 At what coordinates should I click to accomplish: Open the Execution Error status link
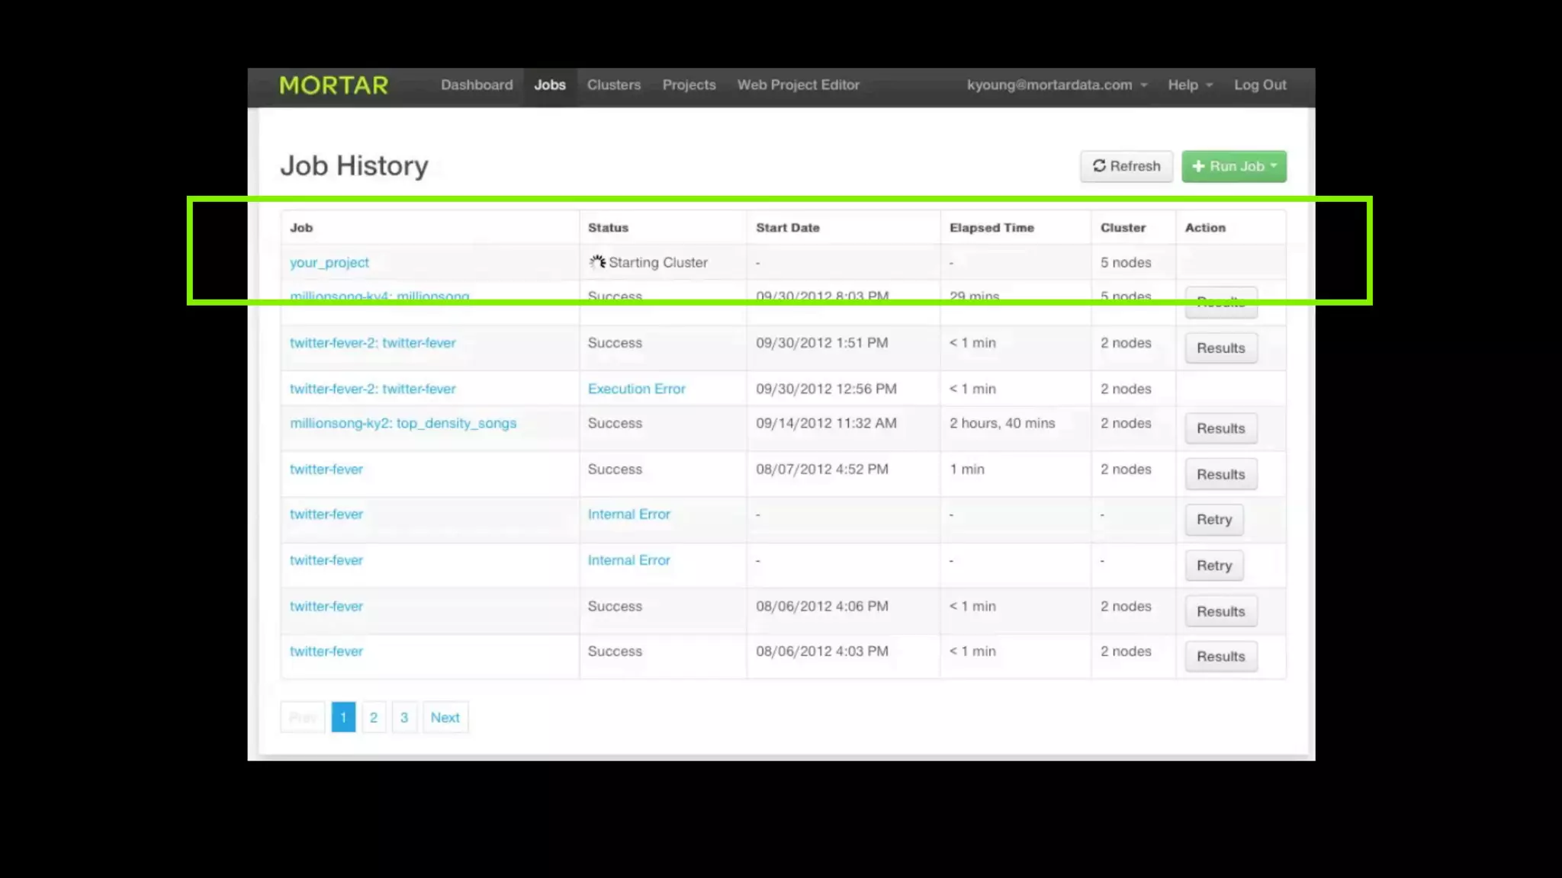point(636,389)
